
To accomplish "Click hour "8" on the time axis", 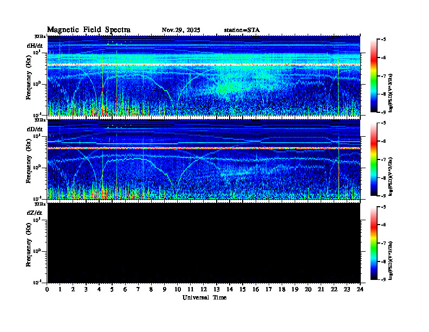I will pos(151,290).
